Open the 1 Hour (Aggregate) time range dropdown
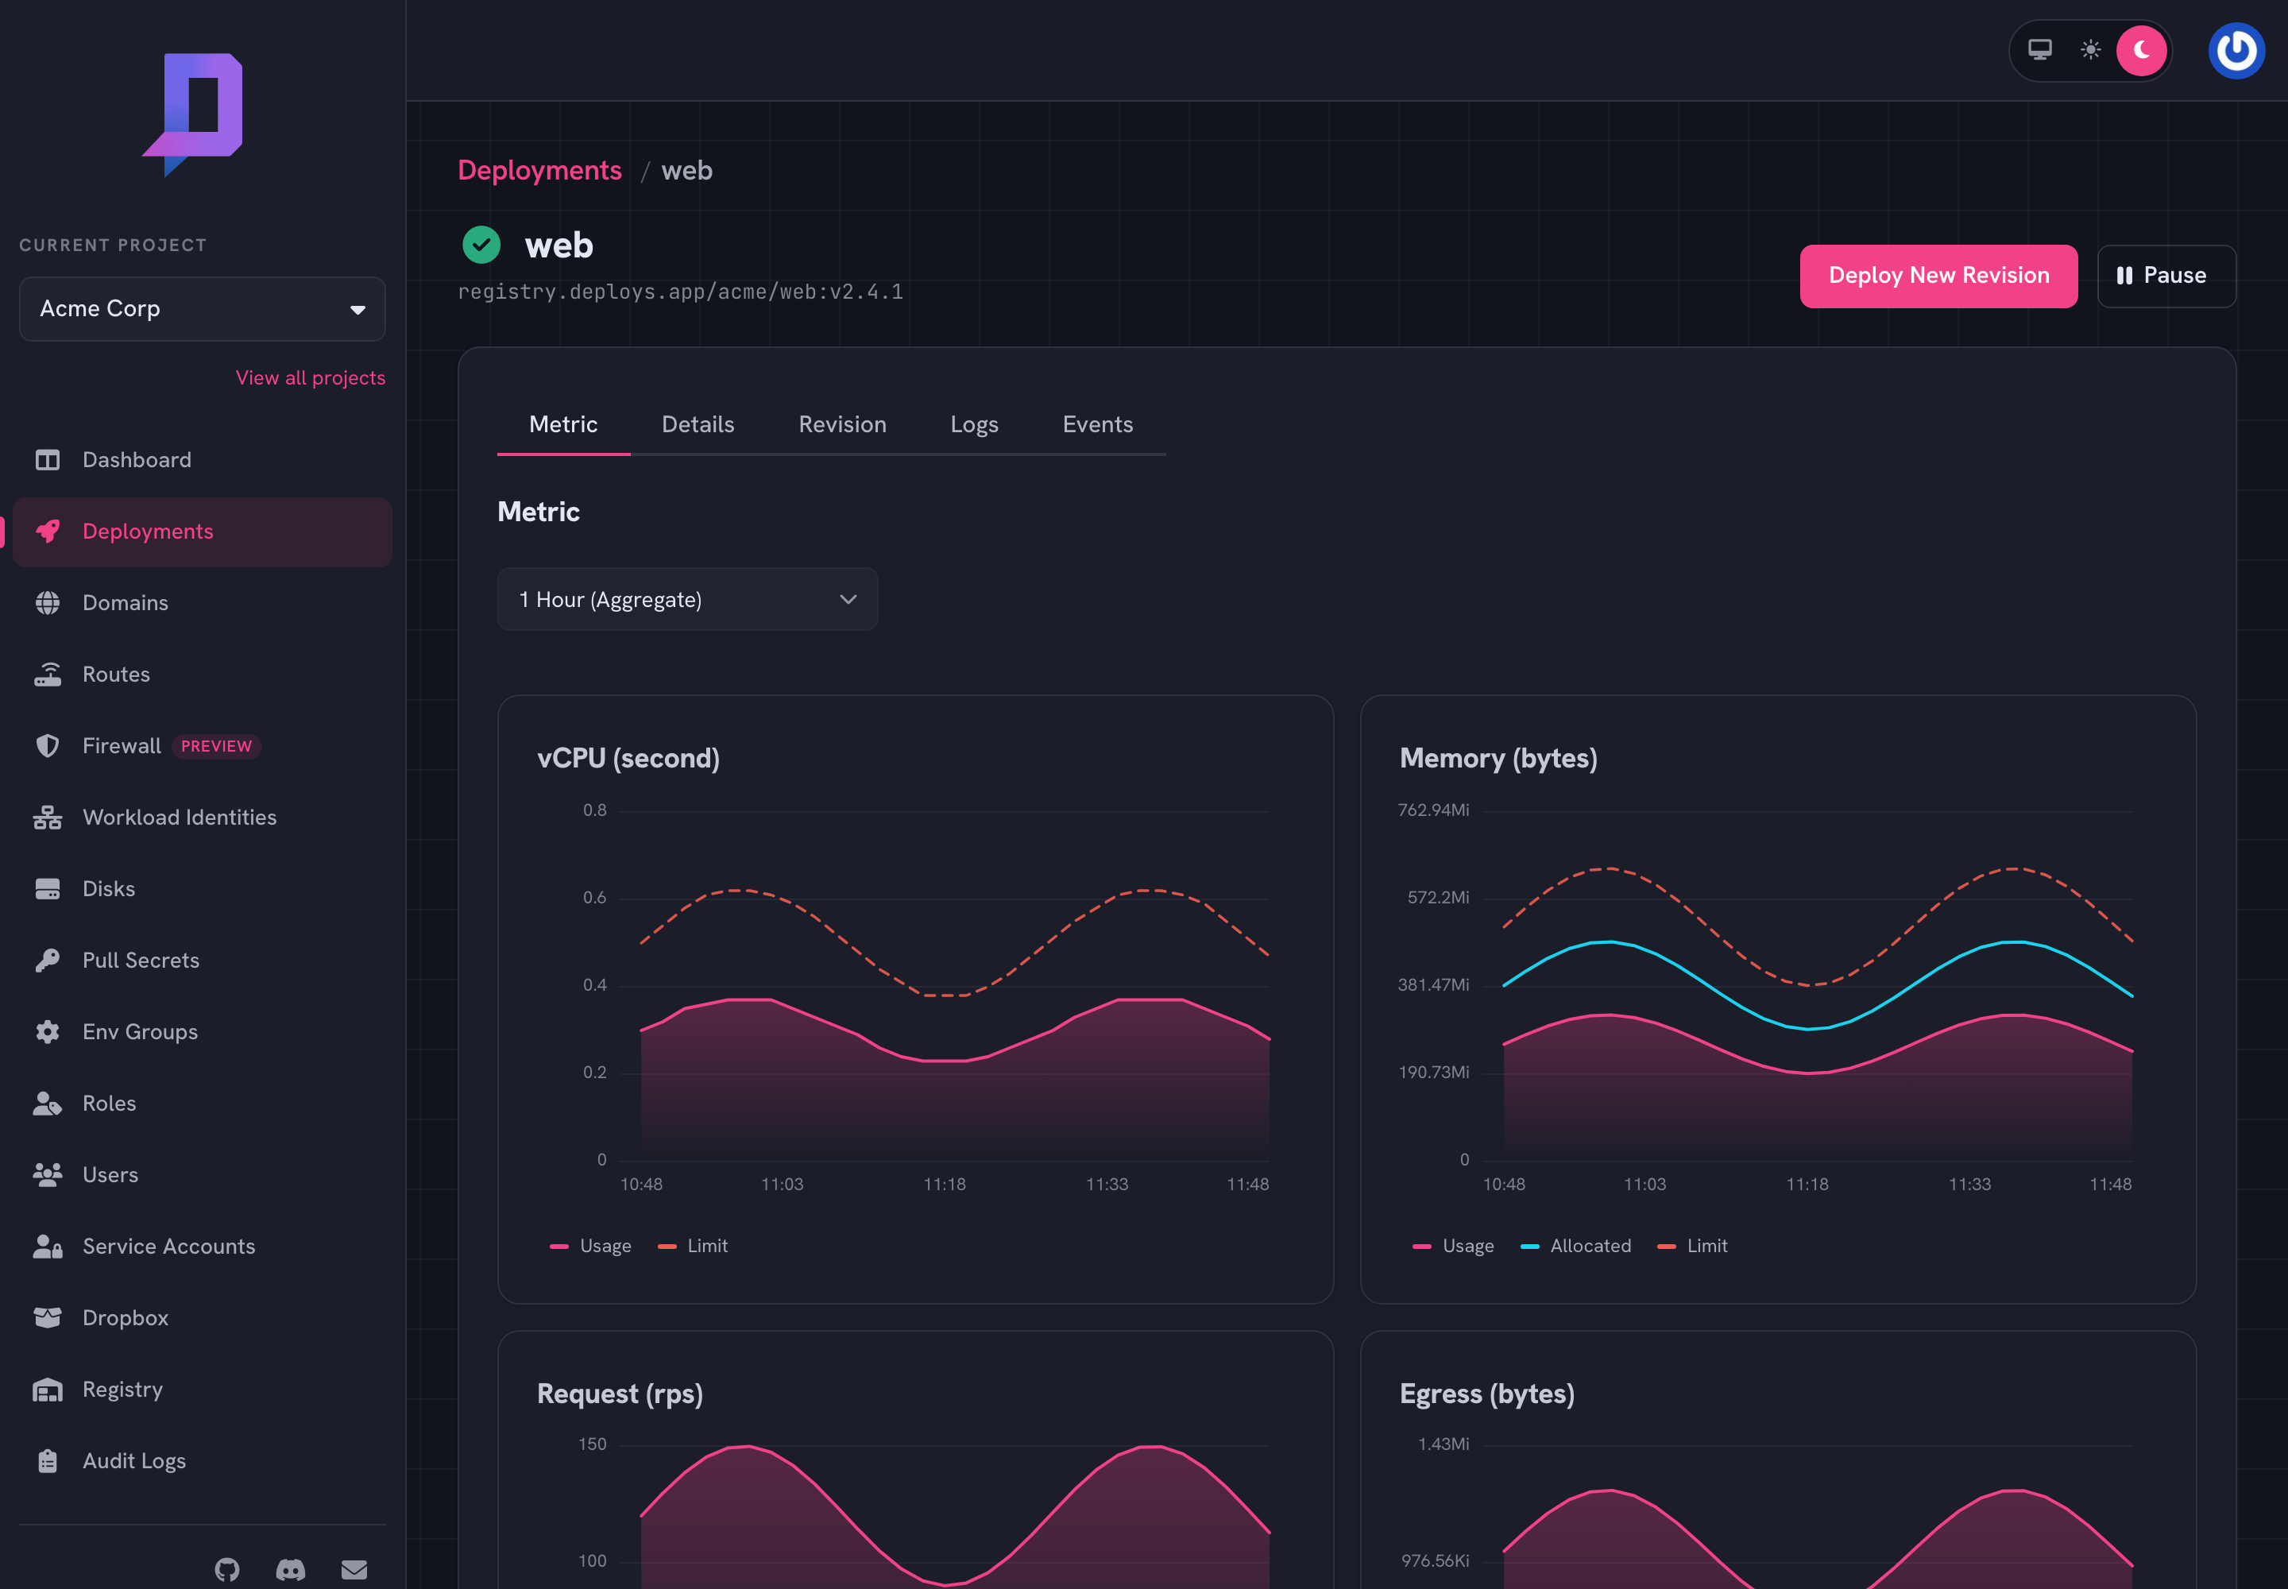This screenshot has width=2288, height=1589. (687, 599)
